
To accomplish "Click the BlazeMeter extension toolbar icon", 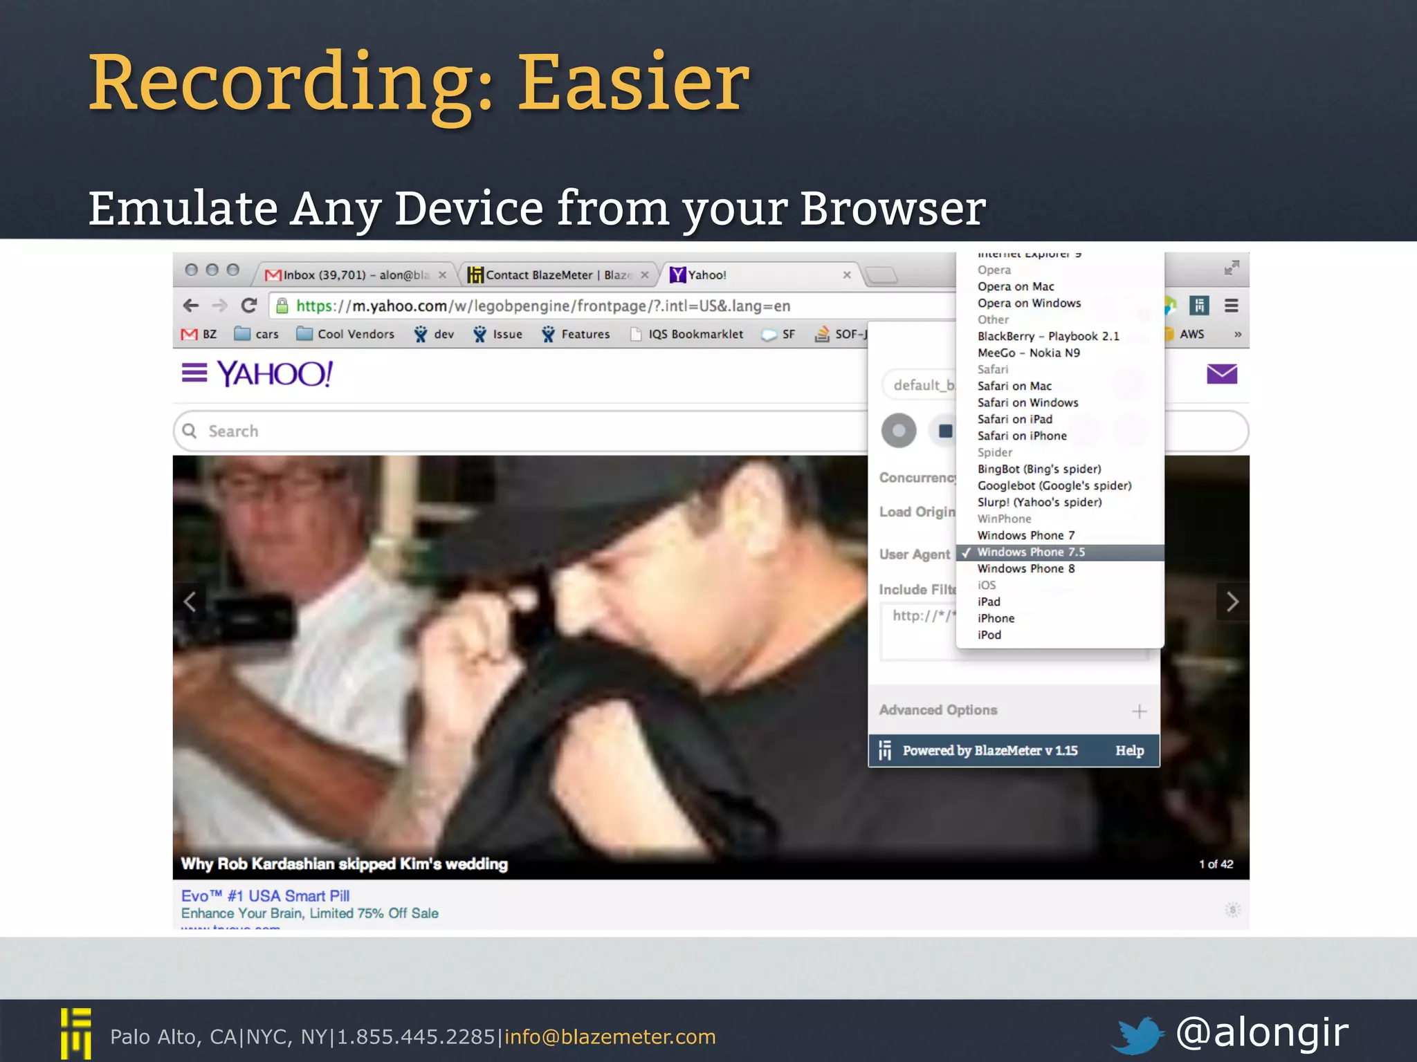I will pyautogui.click(x=1199, y=306).
